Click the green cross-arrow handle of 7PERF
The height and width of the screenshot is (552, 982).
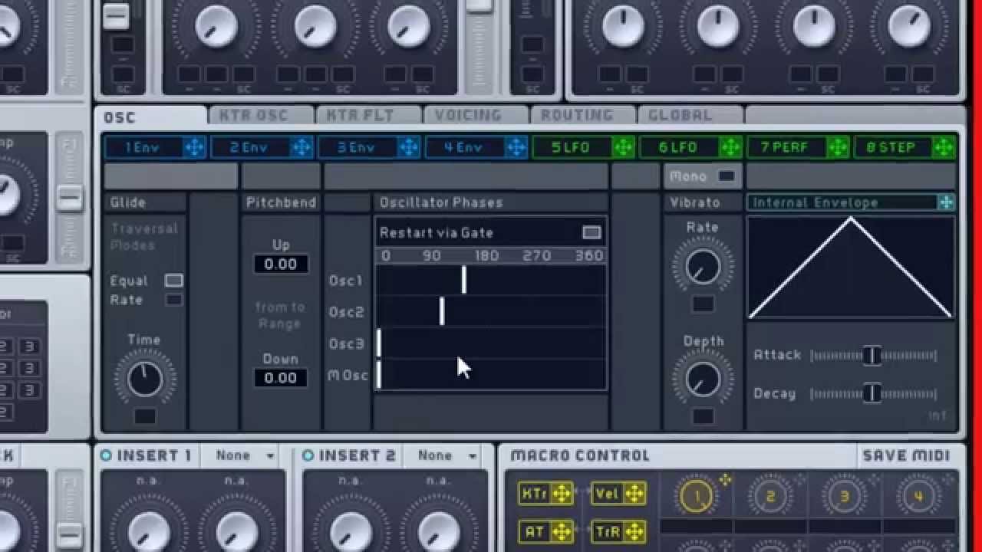tap(838, 147)
